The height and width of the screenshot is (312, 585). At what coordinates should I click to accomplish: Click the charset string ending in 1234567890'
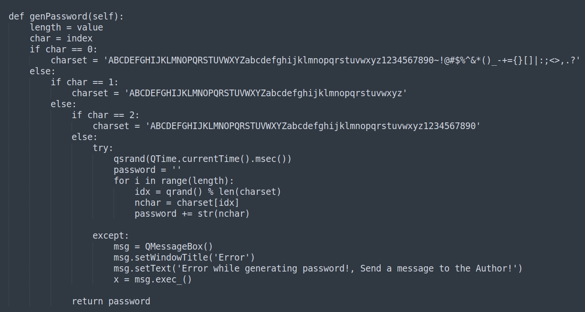313,126
